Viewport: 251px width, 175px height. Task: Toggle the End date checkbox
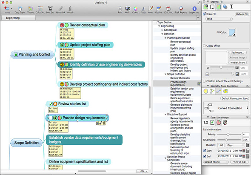205,156
